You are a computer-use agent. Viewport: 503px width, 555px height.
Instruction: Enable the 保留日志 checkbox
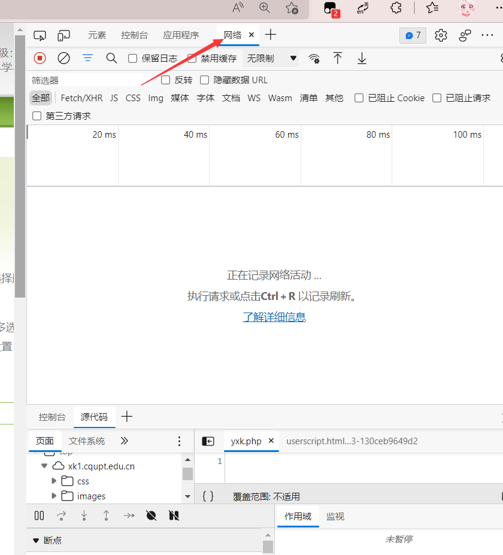pos(133,58)
